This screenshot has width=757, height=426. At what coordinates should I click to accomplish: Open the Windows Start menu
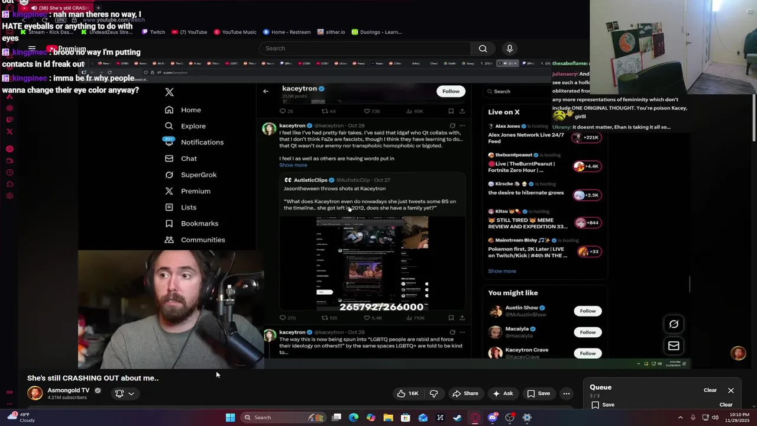tap(230, 418)
